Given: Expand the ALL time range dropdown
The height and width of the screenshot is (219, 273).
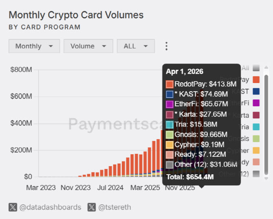Looking at the screenshot, I should [136, 46].
